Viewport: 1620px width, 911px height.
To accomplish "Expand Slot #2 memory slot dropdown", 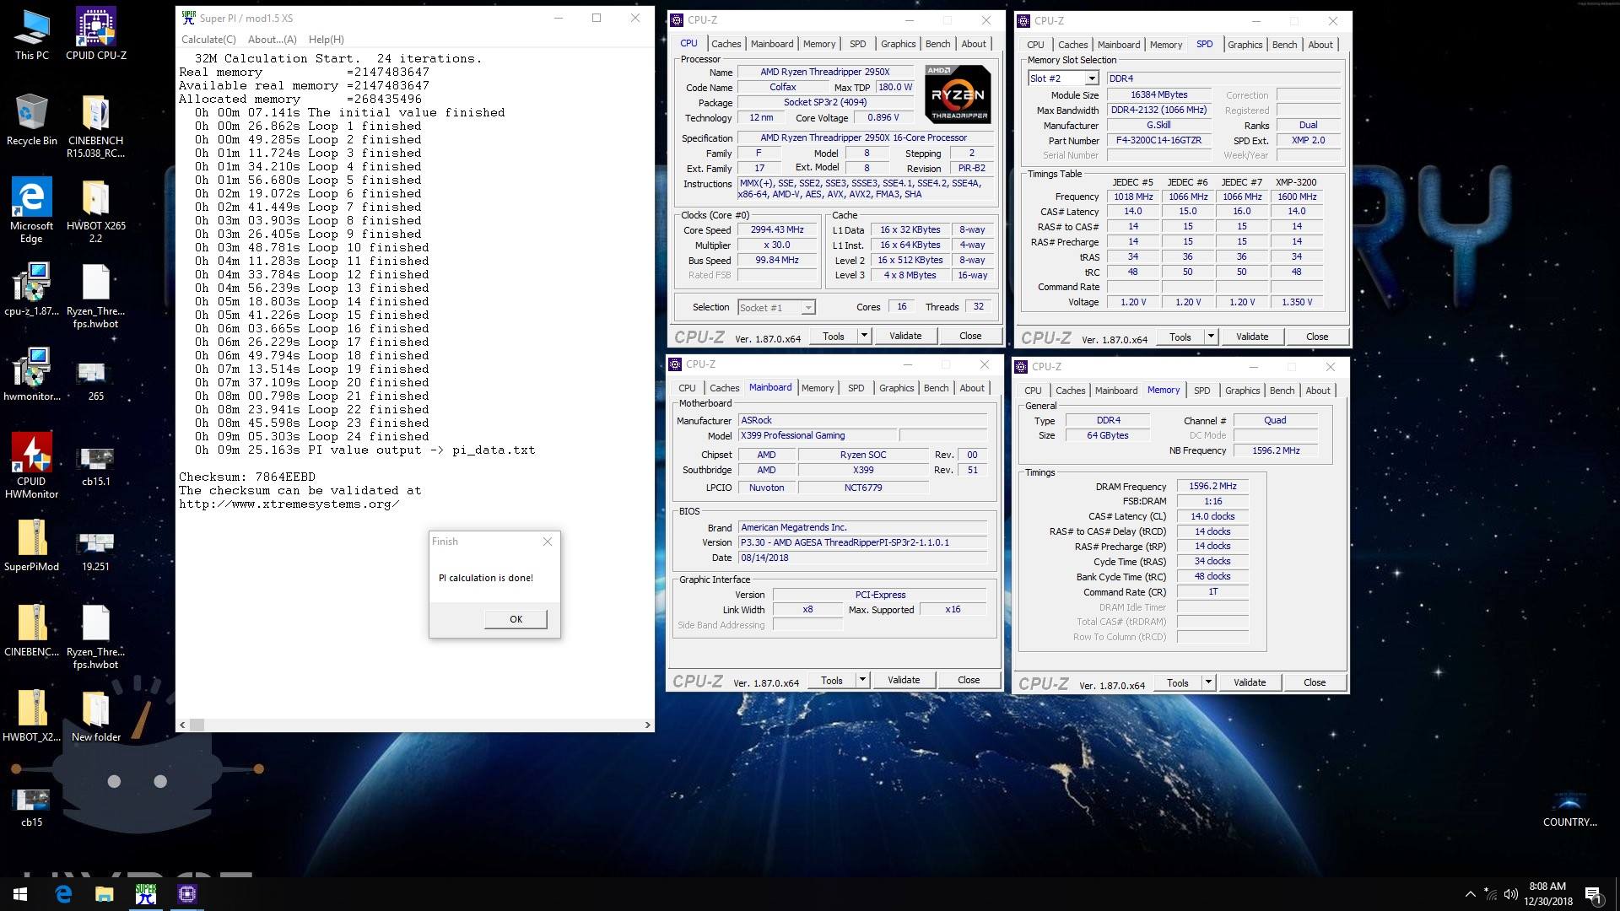I will point(1091,78).
